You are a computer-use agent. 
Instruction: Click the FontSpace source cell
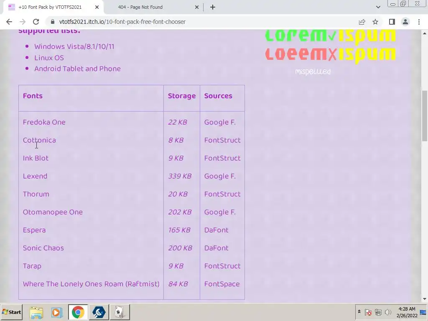tap(222, 284)
